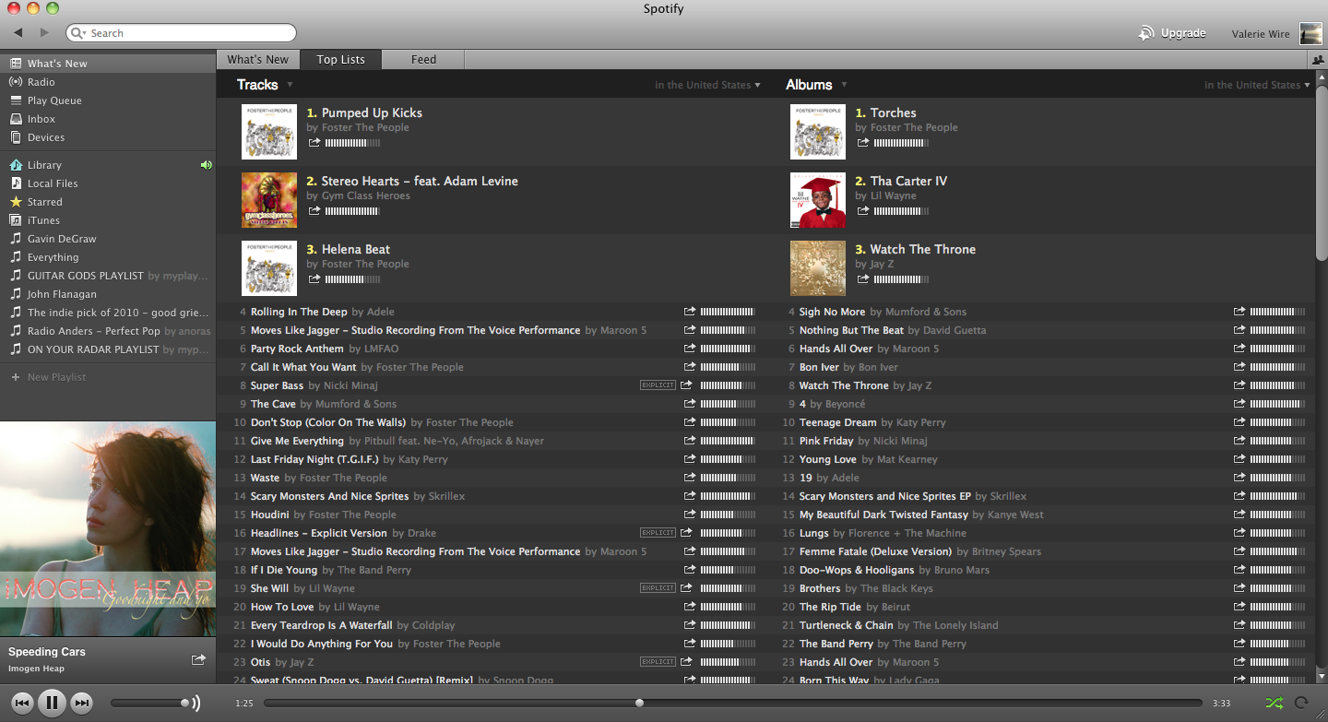Click the Upgrade button
This screenshot has height=722, width=1328.
1173,33
